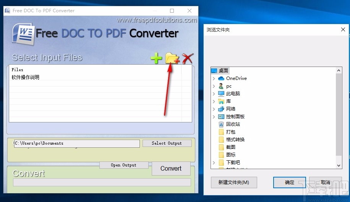
Task: Click the 图标 folder icon
Action: (x=221, y=155)
